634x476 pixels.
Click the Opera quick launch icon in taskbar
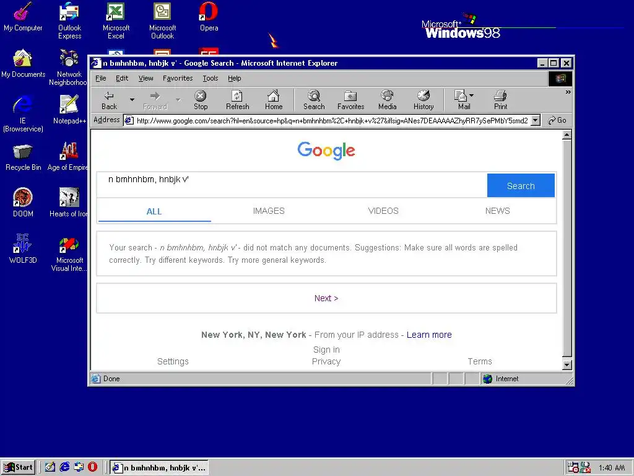click(93, 467)
